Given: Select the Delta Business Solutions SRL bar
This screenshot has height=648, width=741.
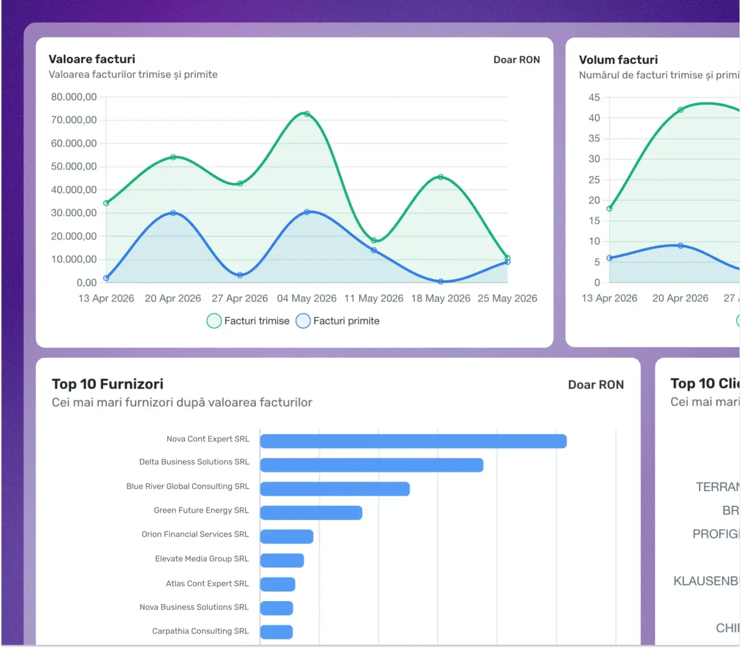Looking at the screenshot, I should click(x=372, y=465).
